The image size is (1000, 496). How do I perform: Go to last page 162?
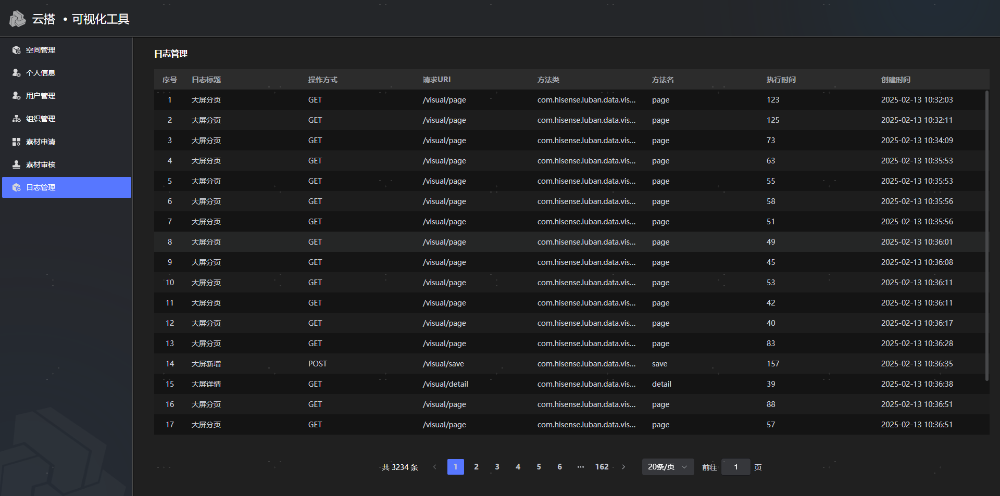pyautogui.click(x=602, y=467)
